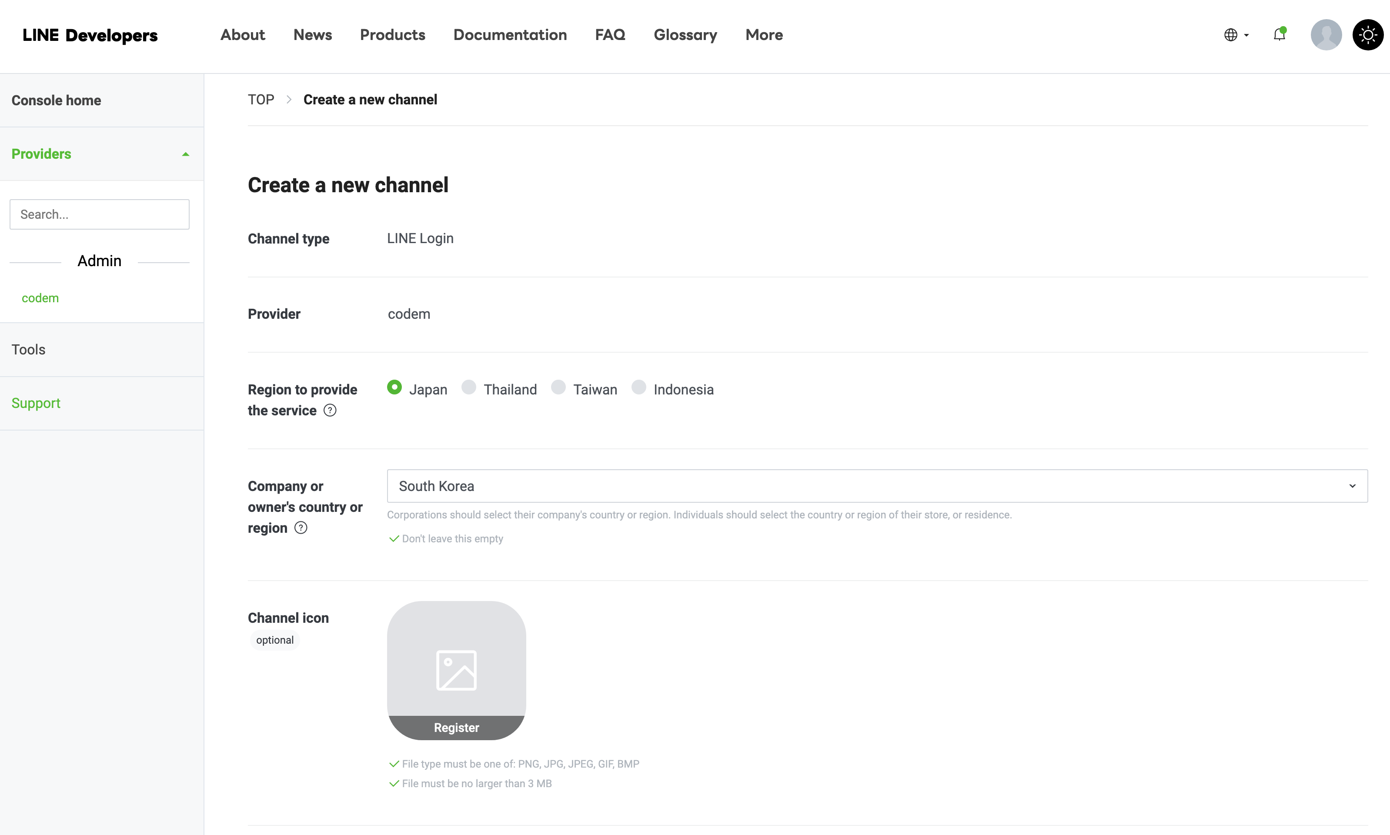Viewport: 1390px width, 835px height.
Task: Open the News menu item
Action: [x=313, y=35]
